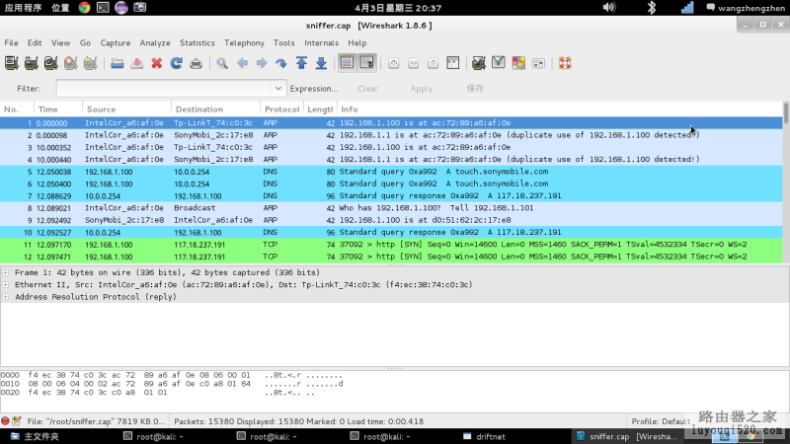Open the View menu

(60, 42)
